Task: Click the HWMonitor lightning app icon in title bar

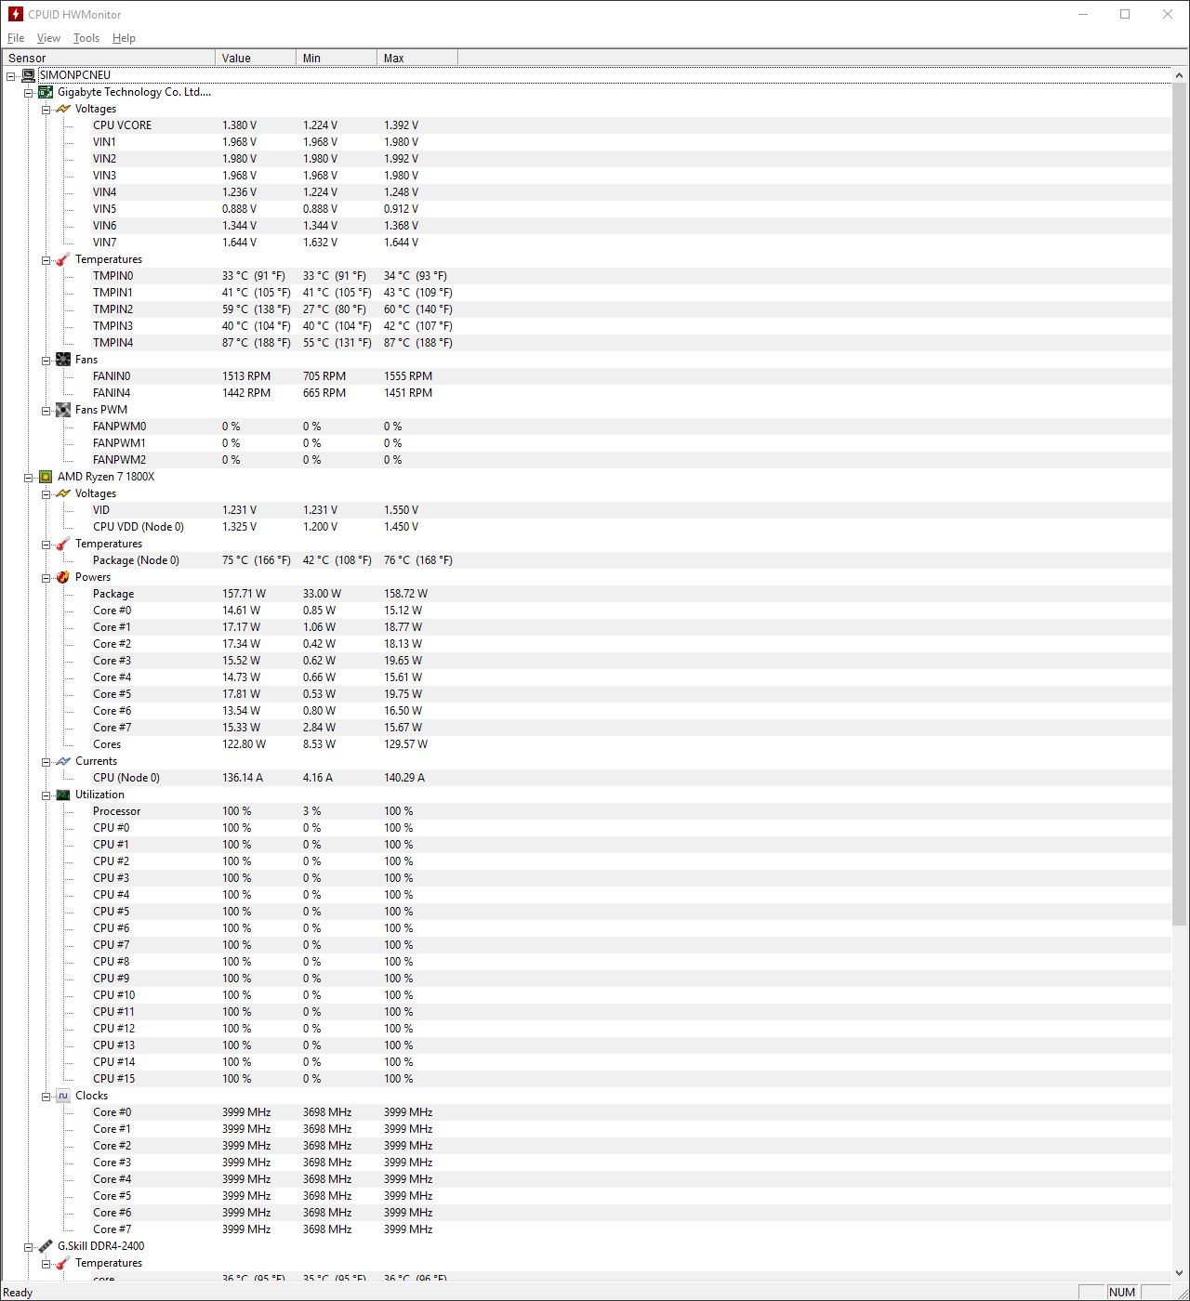Action: [15, 14]
